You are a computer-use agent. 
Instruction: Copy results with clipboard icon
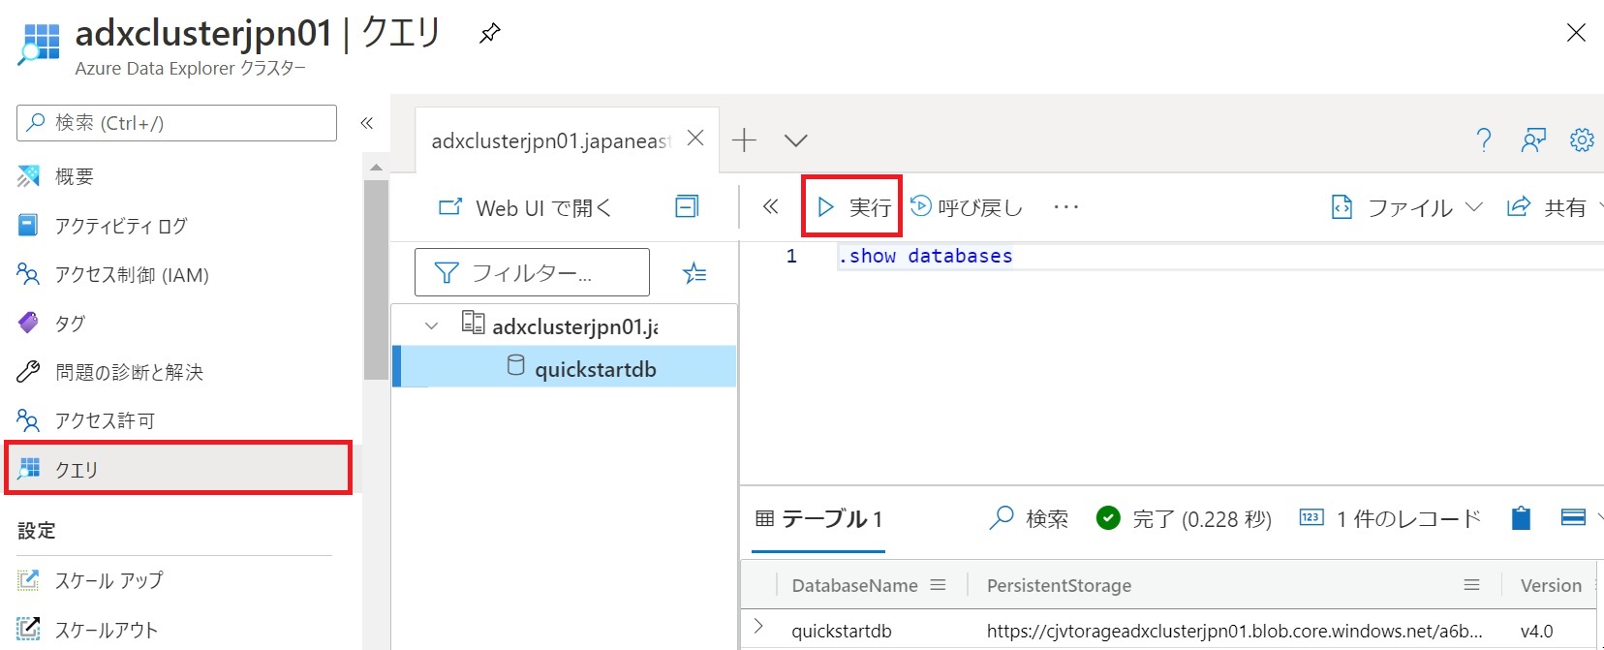pos(1522,518)
